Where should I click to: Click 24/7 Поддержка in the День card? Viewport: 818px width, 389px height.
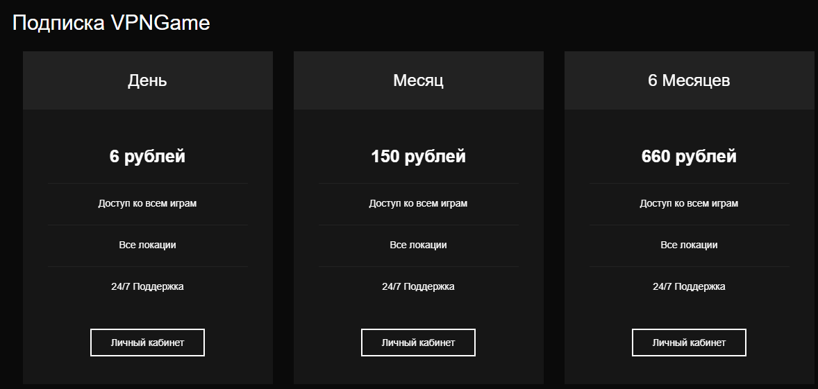[147, 286]
